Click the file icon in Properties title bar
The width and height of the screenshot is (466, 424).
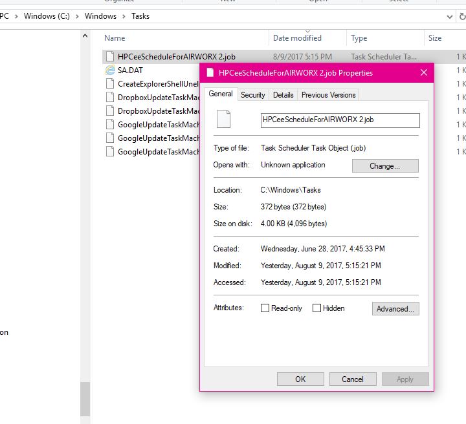click(x=210, y=72)
